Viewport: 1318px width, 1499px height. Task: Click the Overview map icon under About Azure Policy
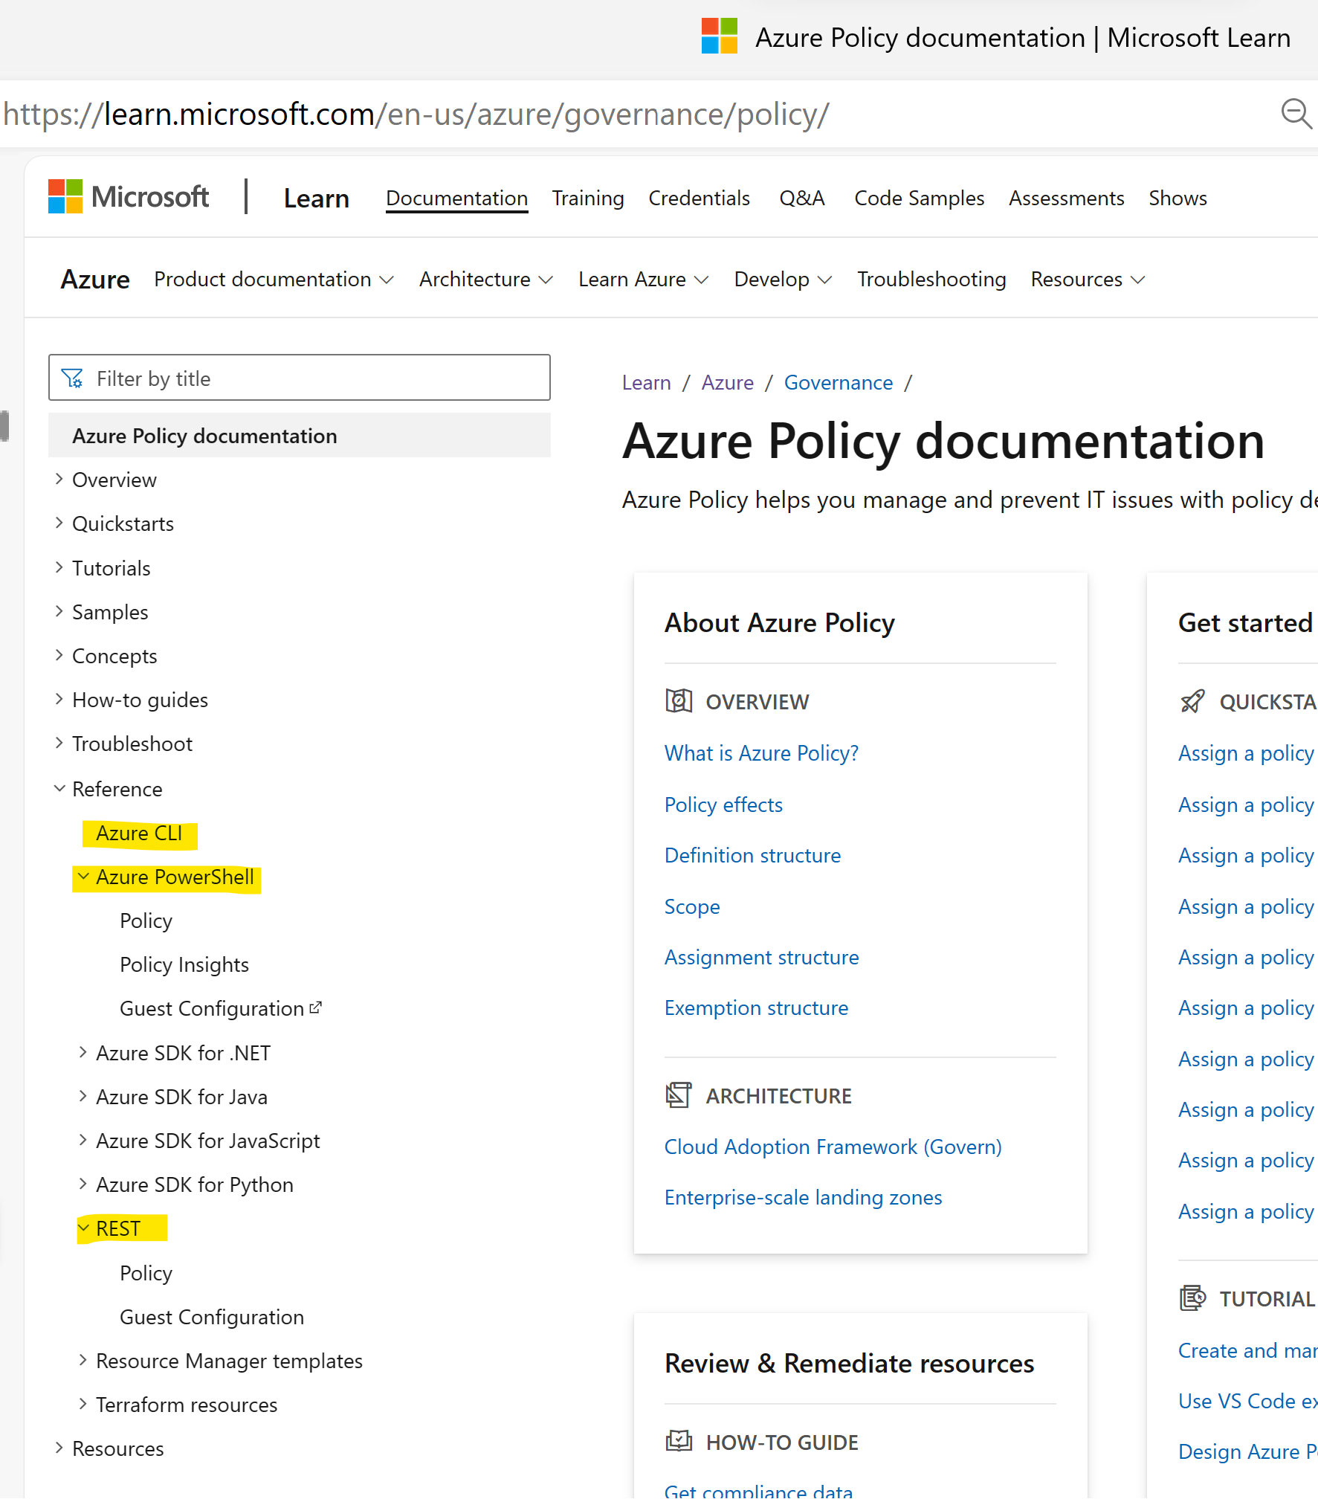coord(677,700)
